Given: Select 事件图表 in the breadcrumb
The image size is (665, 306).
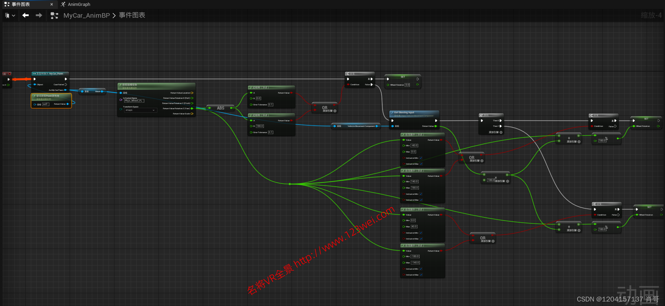Looking at the screenshot, I should coord(132,15).
